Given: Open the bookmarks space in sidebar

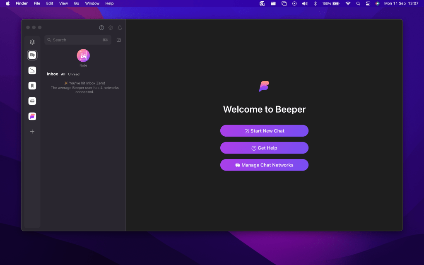Looking at the screenshot, I should 32,86.
